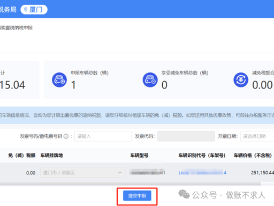The height and width of the screenshot is (206, 274).
Task: Click the 免（减）税额 column header
Action: coord(22,156)
